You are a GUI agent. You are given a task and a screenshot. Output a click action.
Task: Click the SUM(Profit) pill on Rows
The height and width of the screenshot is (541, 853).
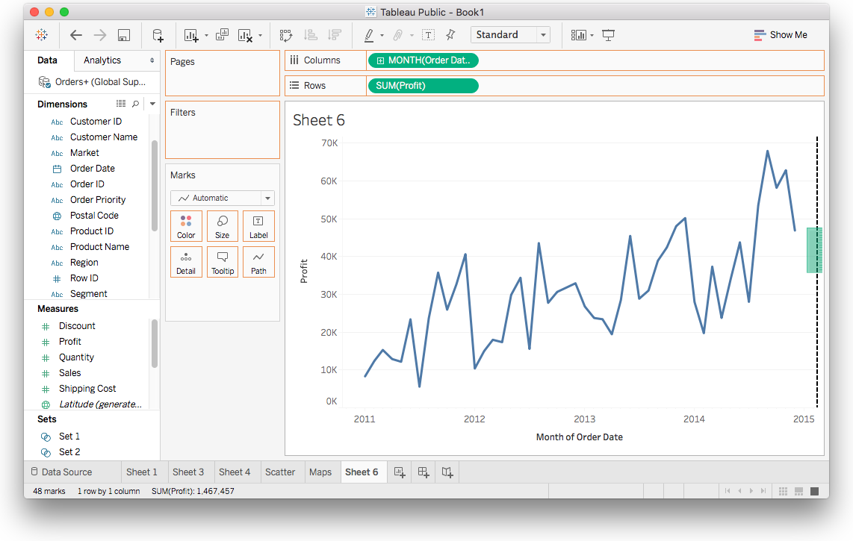(x=422, y=86)
